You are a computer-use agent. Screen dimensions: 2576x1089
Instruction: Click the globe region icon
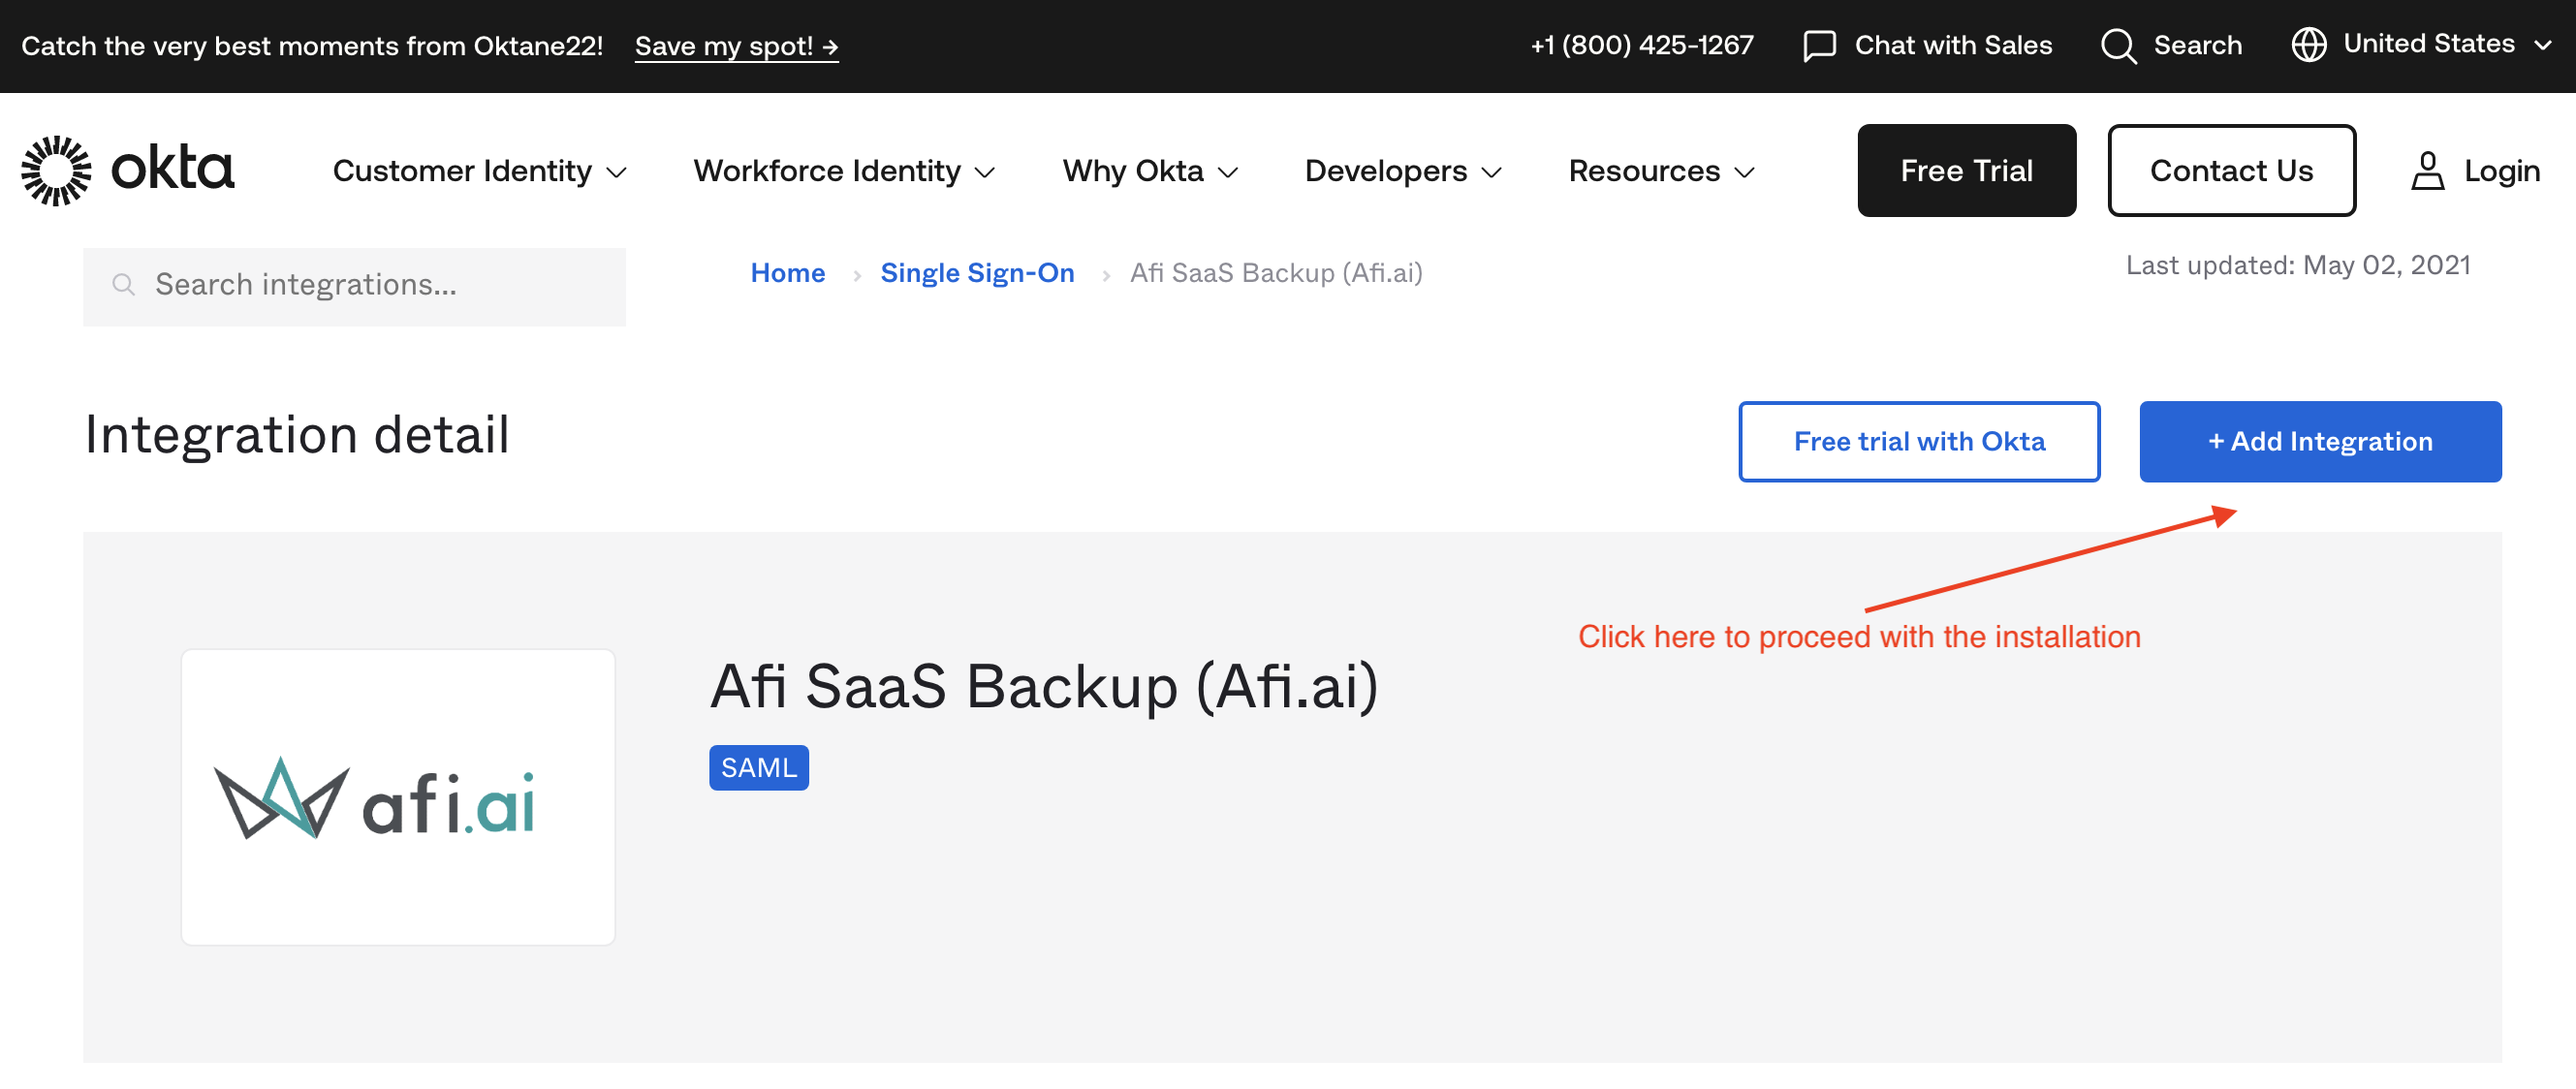(x=2308, y=45)
